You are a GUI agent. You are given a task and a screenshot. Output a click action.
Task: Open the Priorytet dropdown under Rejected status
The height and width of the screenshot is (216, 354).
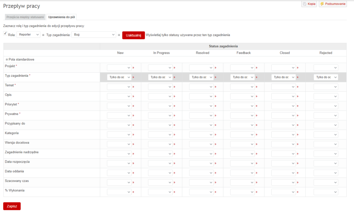point(326,106)
